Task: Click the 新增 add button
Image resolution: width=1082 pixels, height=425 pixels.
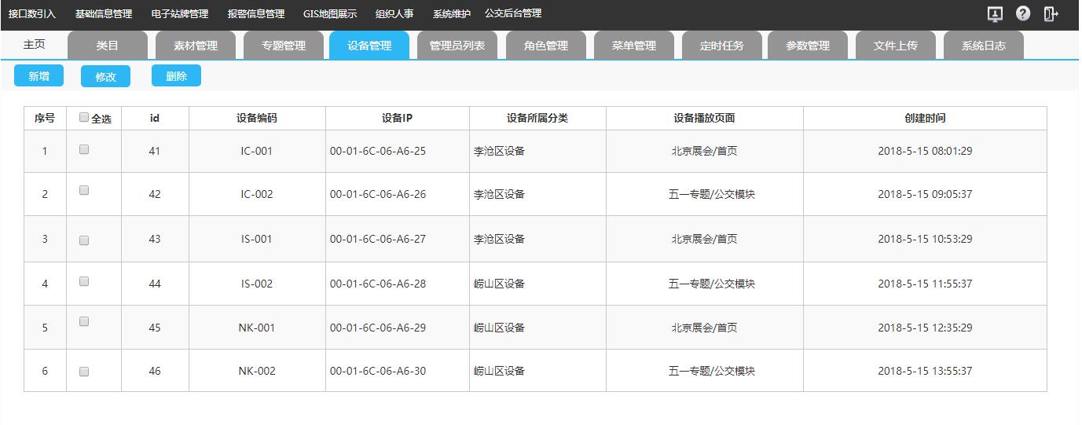Action: coord(39,76)
